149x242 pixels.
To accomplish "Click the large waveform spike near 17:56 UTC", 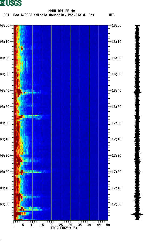I will 136,214.
